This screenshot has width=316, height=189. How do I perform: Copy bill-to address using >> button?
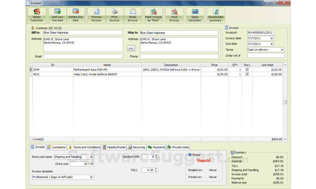131,48
